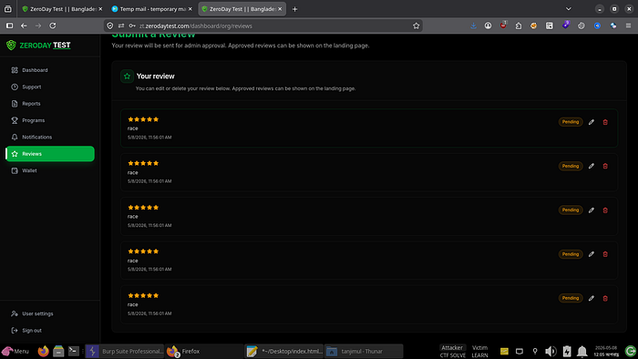Launch the terminal from the taskbar
The height and width of the screenshot is (359, 638).
73,351
